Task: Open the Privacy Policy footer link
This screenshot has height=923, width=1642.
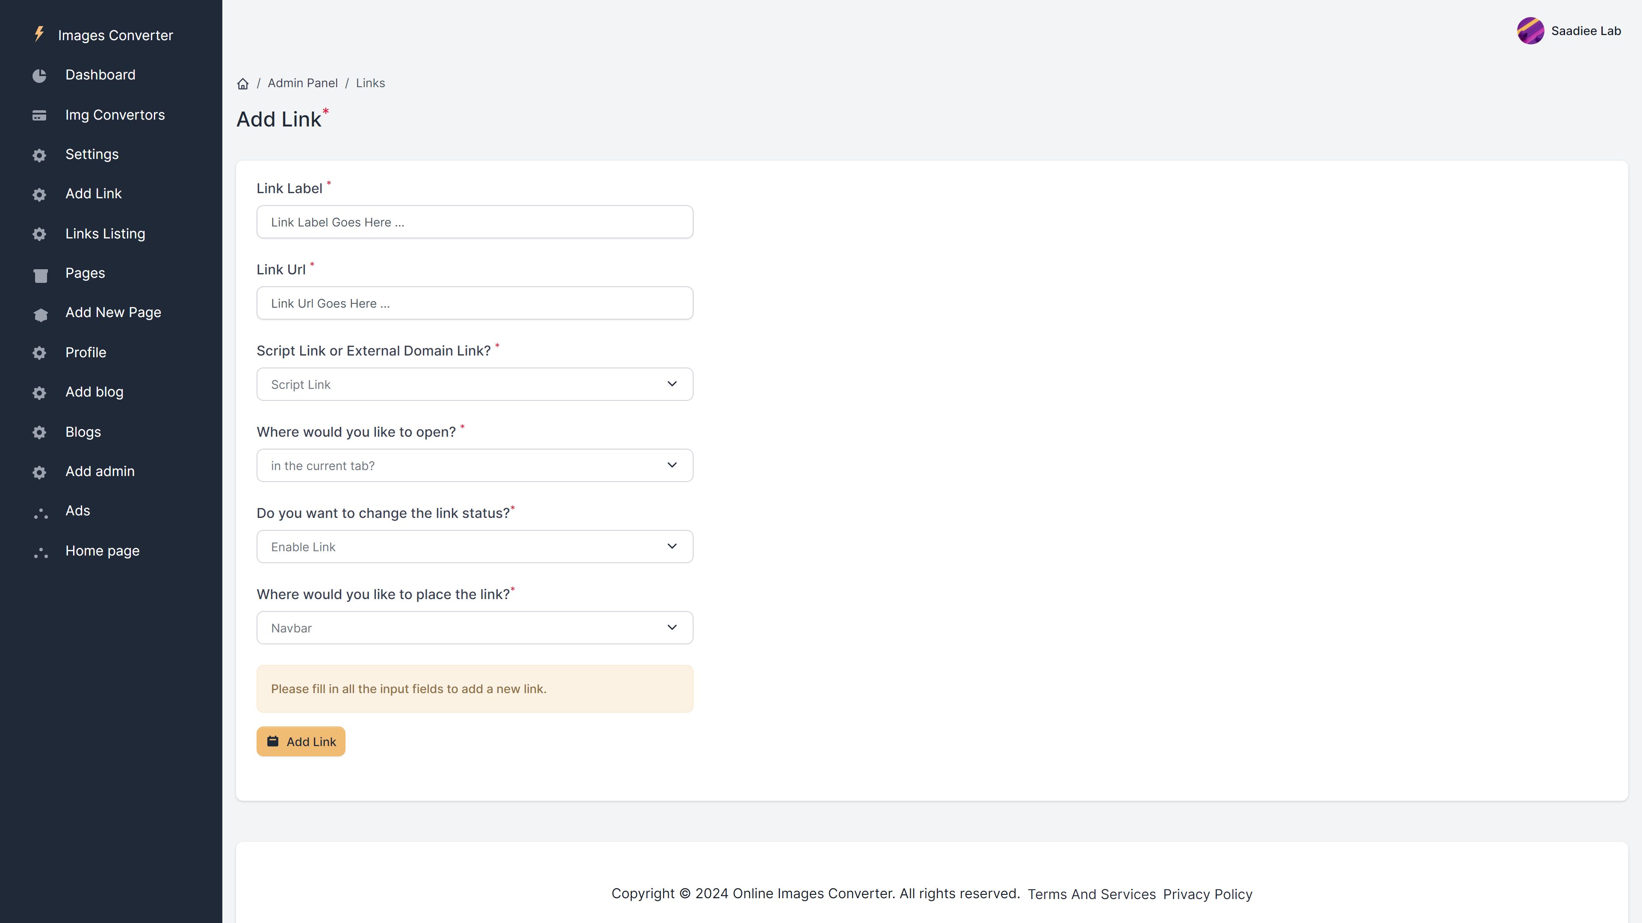Action: (1207, 894)
